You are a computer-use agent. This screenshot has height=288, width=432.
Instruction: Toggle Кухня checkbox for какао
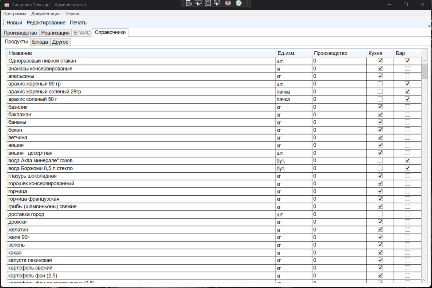pos(380,252)
